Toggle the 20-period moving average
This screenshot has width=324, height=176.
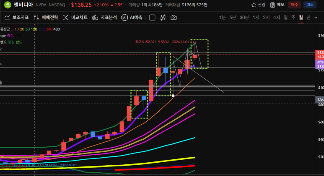click(22, 29)
